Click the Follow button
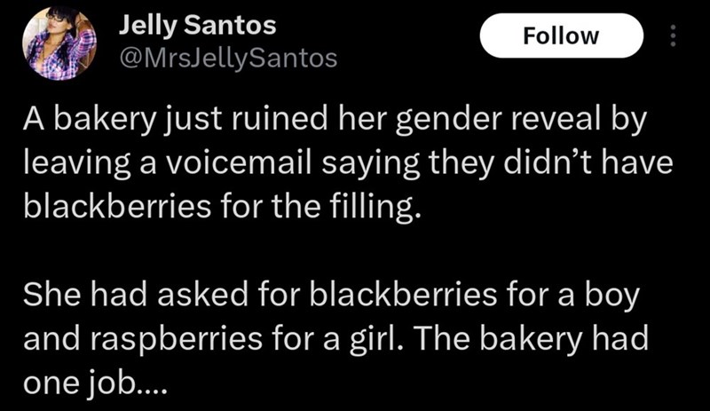Image resolution: width=710 pixels, height=411 pixels. [561, 36]
